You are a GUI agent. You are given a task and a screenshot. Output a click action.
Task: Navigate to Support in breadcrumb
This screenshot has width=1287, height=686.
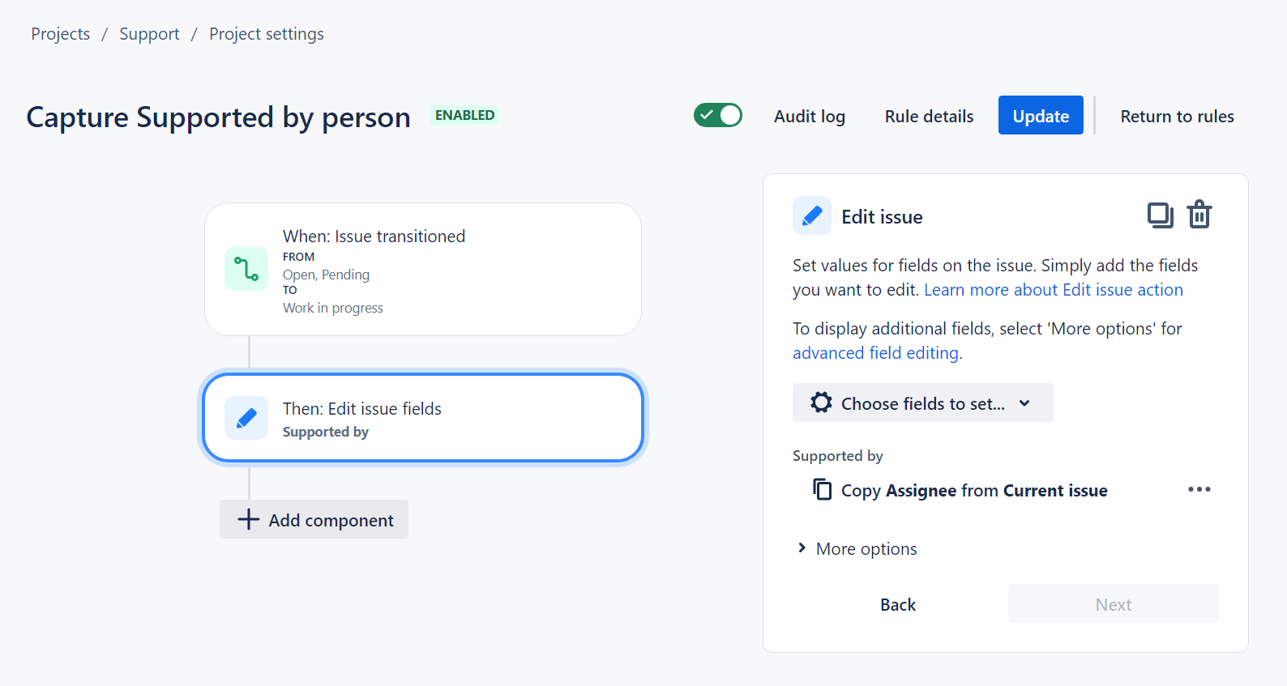click(149, 34)
